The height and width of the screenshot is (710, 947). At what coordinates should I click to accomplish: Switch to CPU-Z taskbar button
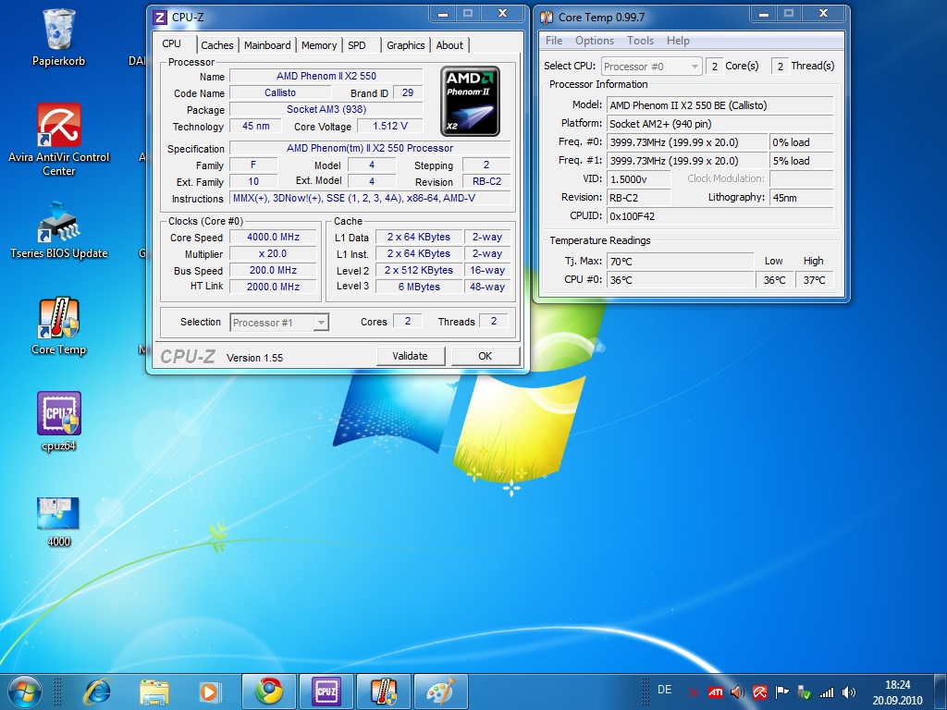tap(326, 692)
